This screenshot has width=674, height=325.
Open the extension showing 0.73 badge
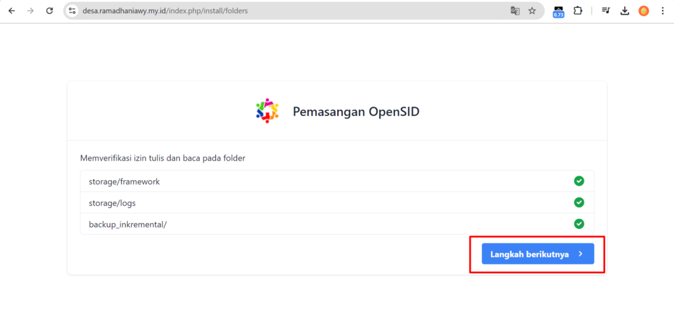pyautogui.click(x=558, y=12)
